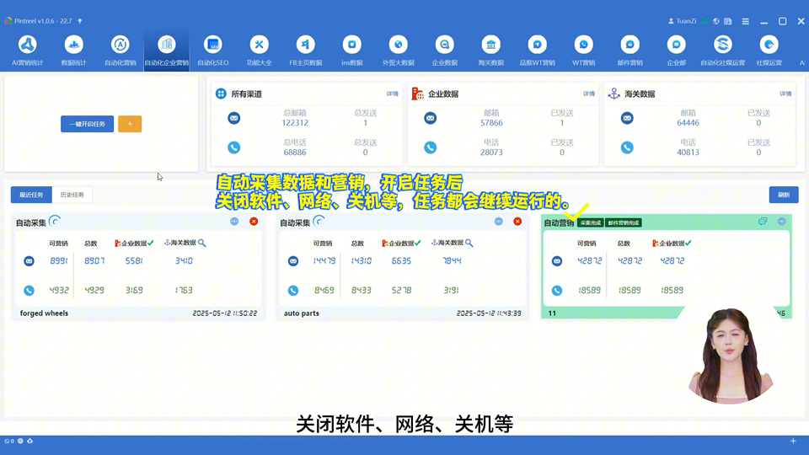Open the 邮件营销 module
This screenshot has height=455, width=809.
pyautogui.click(x=630, y=51)
